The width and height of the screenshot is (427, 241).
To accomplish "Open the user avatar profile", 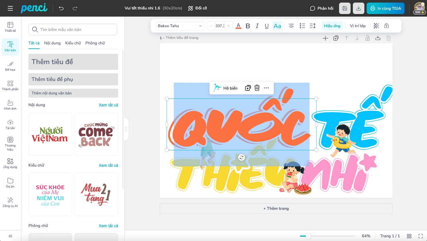I will 420,8.
